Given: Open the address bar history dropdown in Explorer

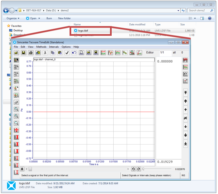Looking at the screenshot, I should tap(178, 11).
